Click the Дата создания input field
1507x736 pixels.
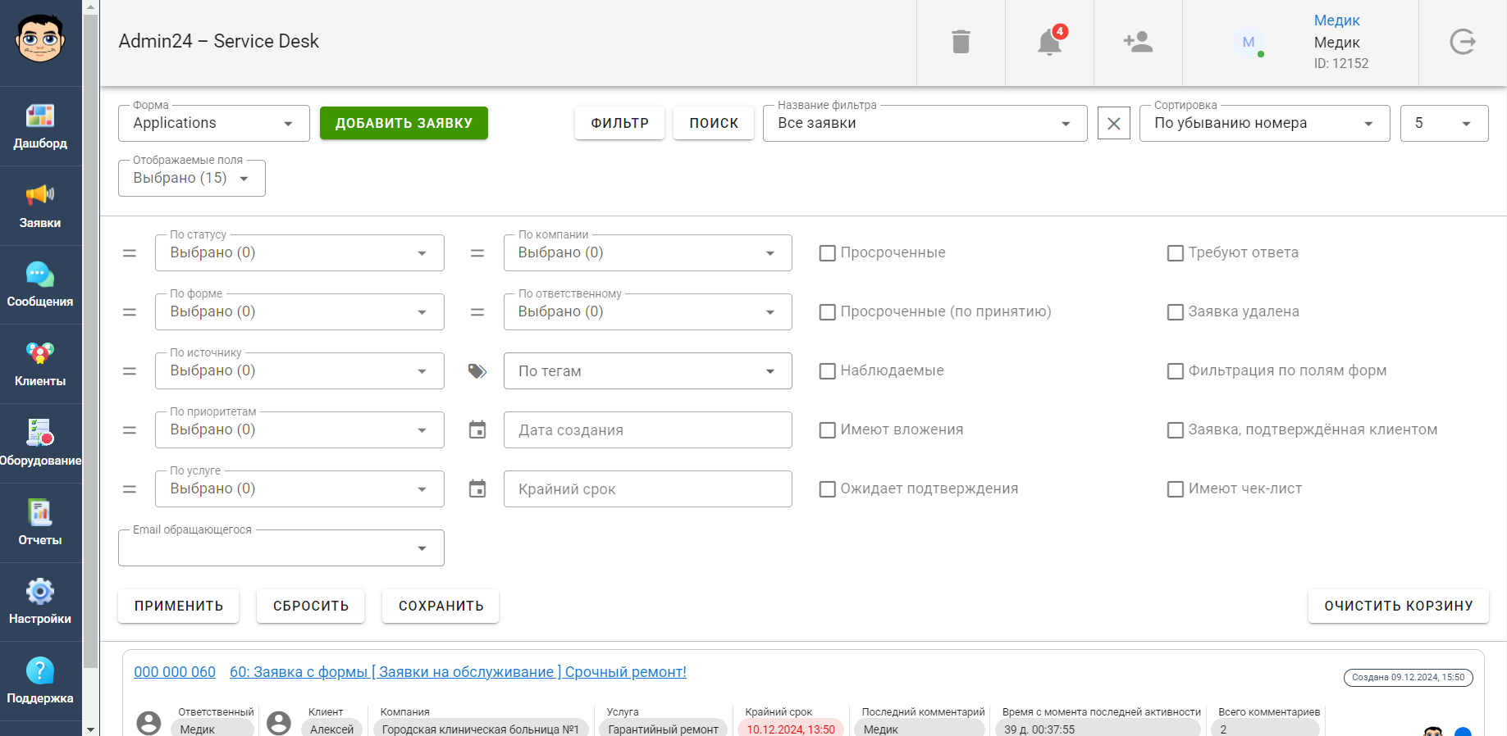tap(647, 429)
